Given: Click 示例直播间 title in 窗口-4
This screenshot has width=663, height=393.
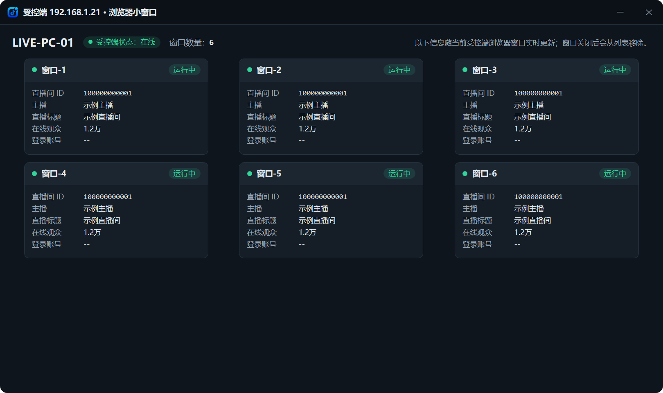Looking at the screenshot, I should pos(102,221).
